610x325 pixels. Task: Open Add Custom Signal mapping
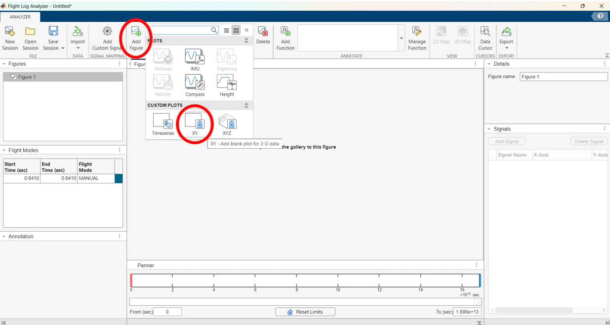107,39
